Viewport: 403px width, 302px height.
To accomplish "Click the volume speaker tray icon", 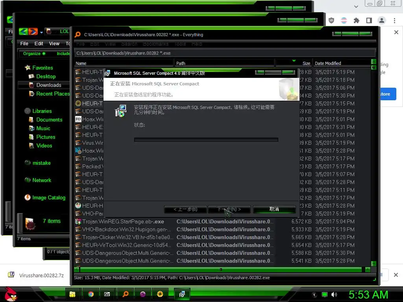I will point(334,295).
